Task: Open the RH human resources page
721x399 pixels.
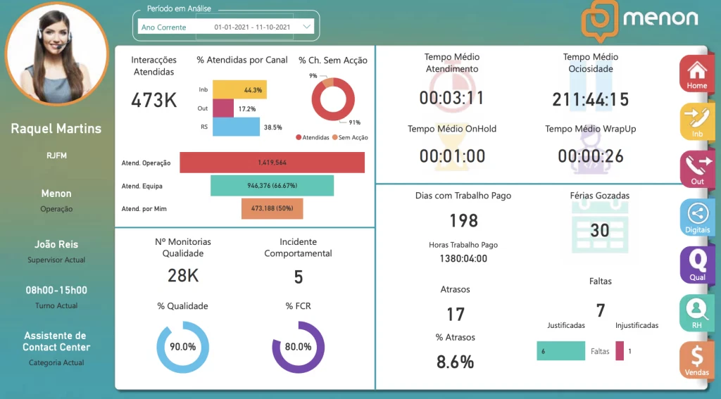Action: coord(696,312)
